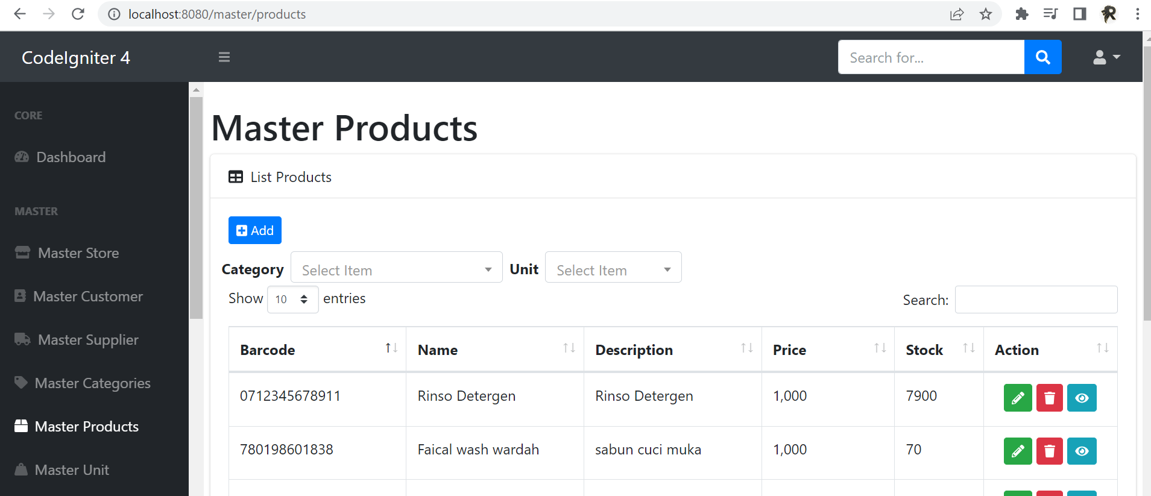Open the Category Select Item dropdown

click(397, 267)
